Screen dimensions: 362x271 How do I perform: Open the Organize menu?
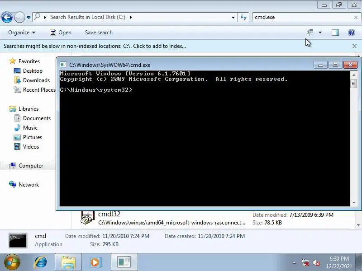tap(22, 33)
